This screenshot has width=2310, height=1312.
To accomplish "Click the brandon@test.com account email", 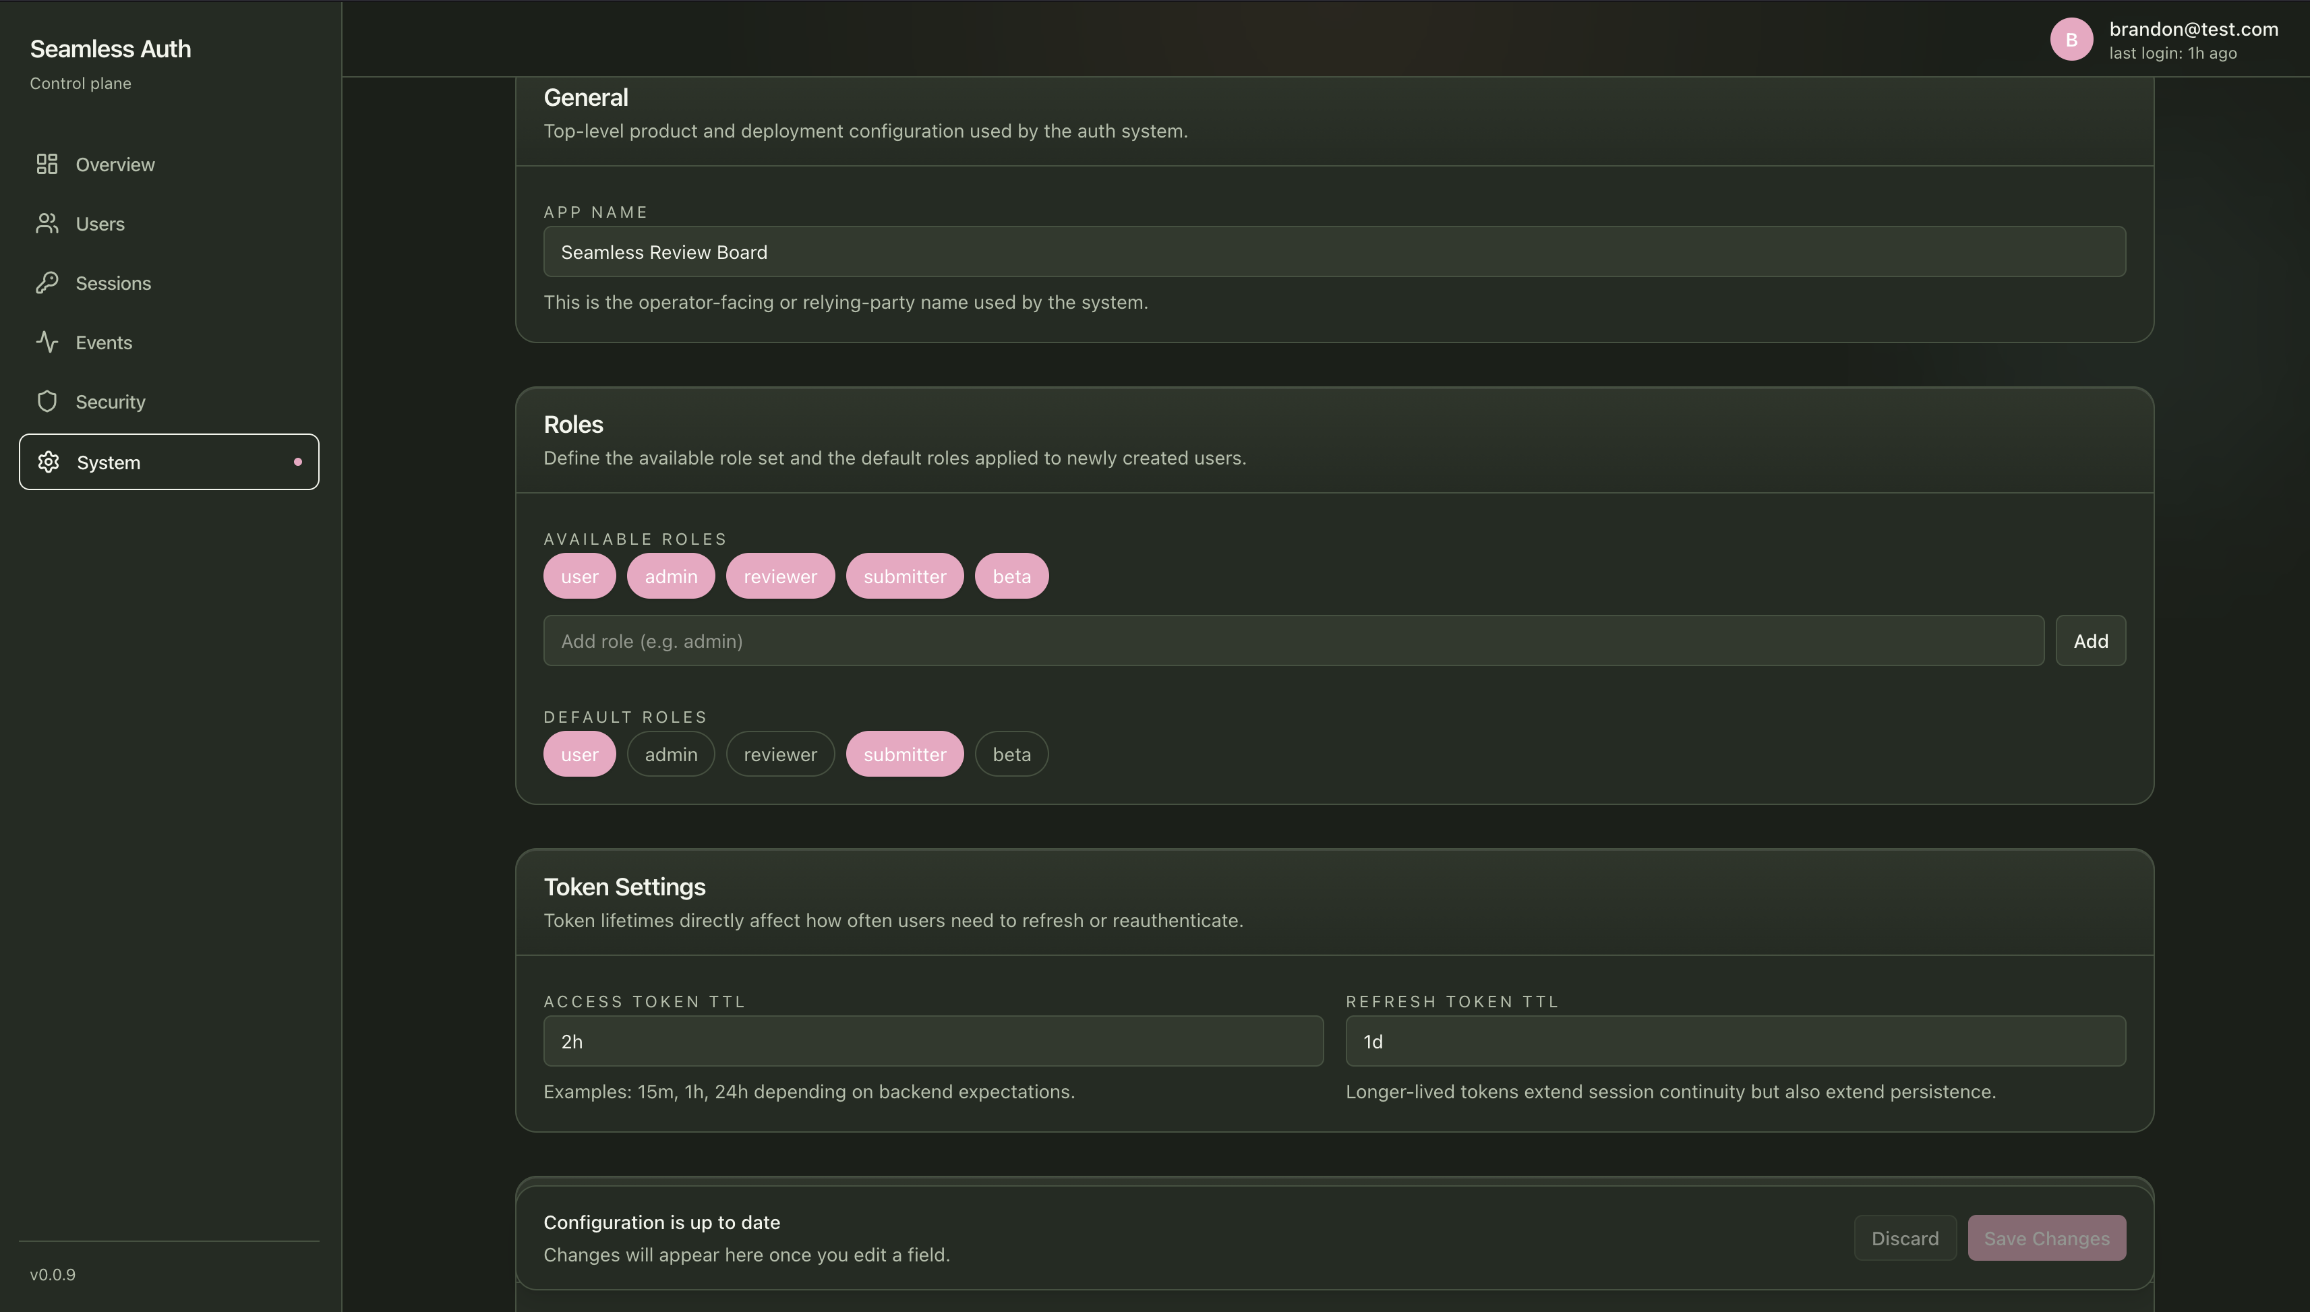I will click(2194, 29).
